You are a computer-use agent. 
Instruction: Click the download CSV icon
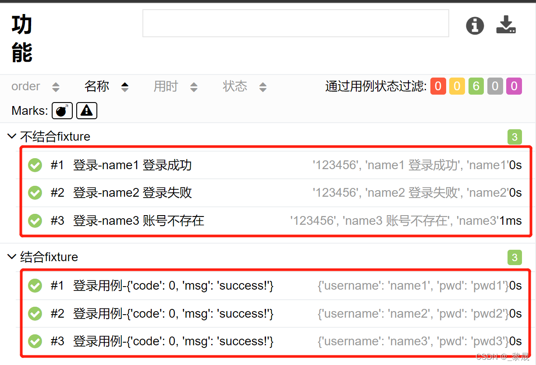pos(506,25)
